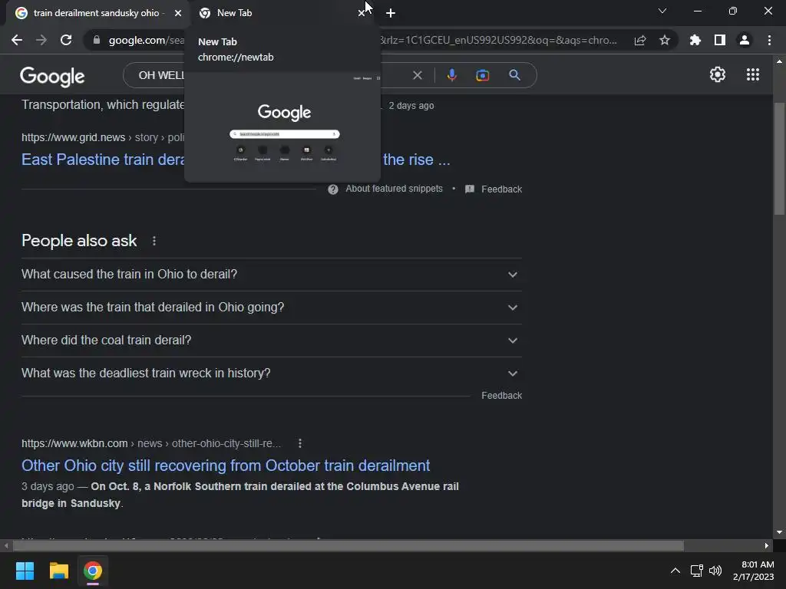Start voice search with microphone
786x589 pixels.
coord(451,75)
